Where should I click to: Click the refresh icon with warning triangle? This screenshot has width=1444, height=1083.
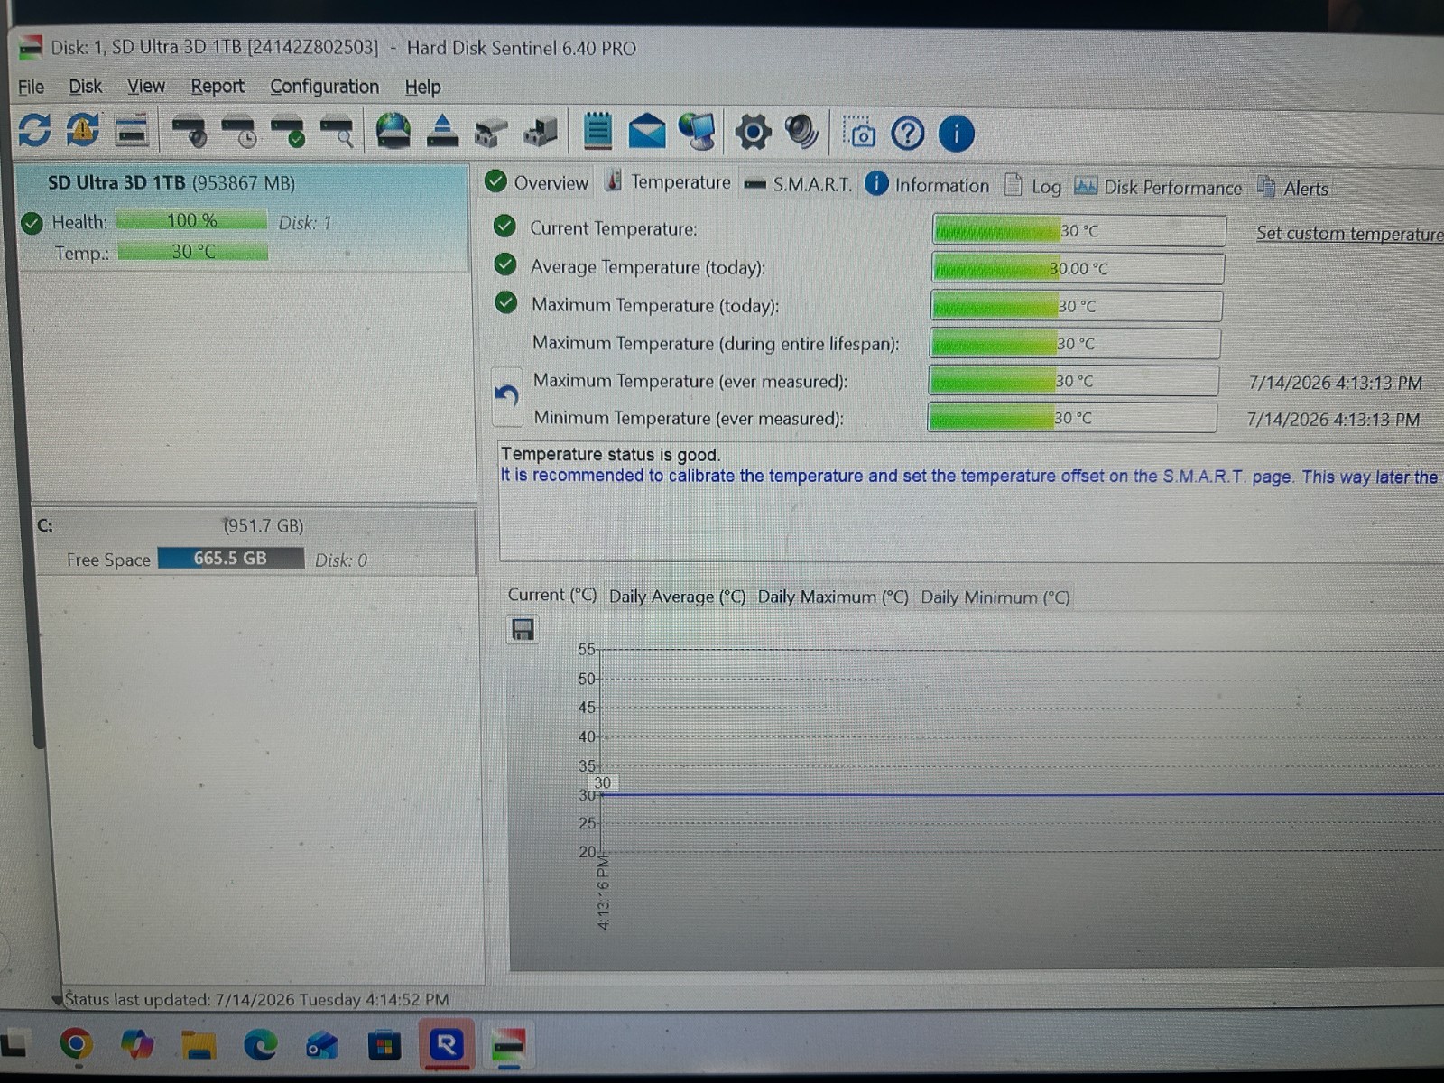[x=82, y=131]
